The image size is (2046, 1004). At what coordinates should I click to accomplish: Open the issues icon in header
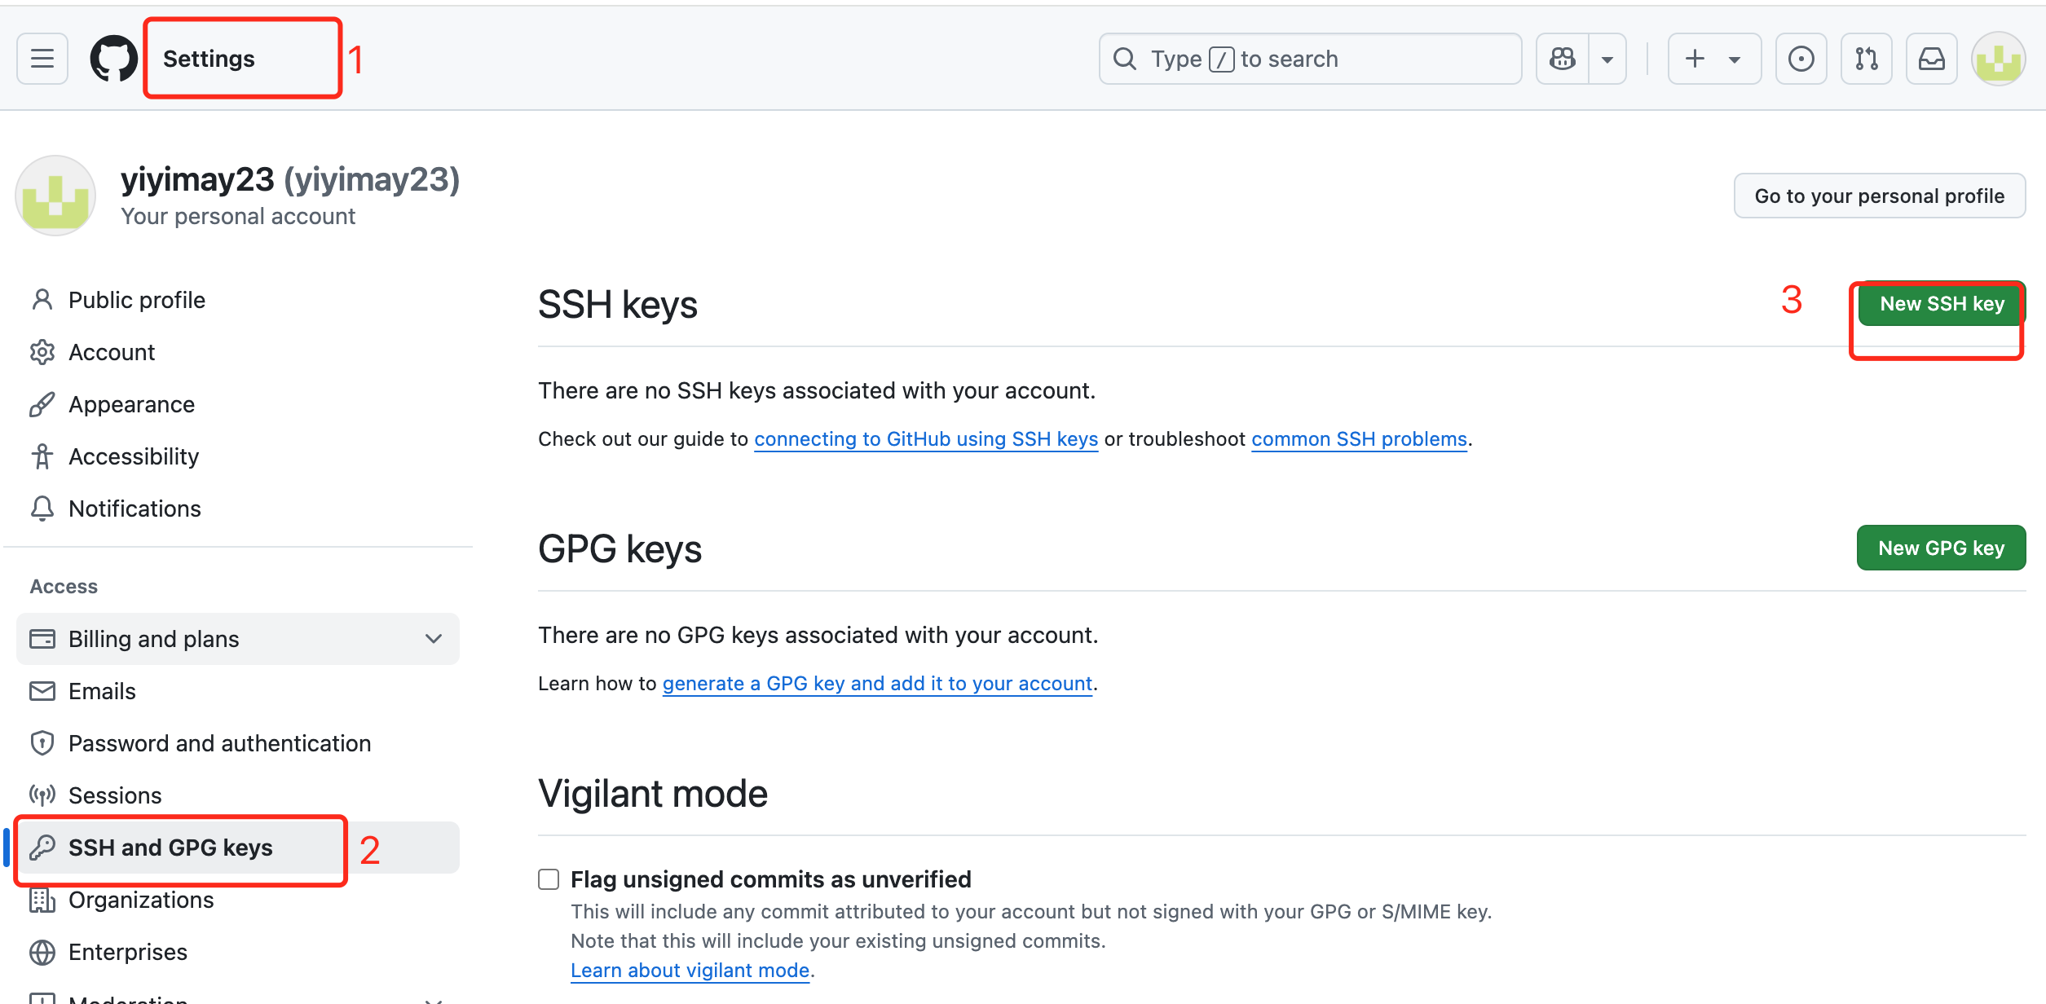1801,59
